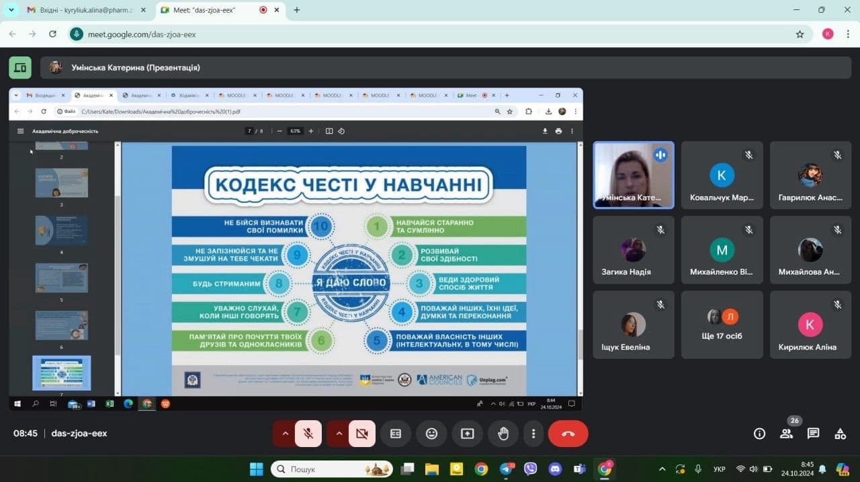This screenshot has height=482, width=860.
Task: Open the Chrome profile K avatar
Action: (828, 34)
